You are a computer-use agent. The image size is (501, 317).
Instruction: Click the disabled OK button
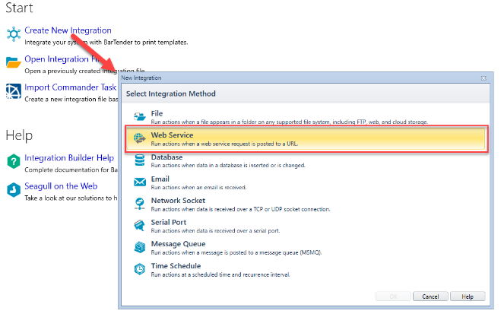(x=393, y=296)
